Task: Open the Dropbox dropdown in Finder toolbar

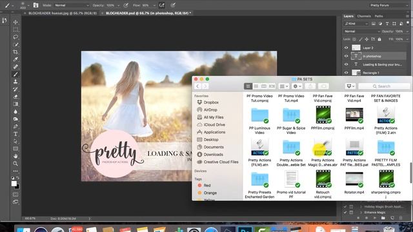Action: coord(350,86)
